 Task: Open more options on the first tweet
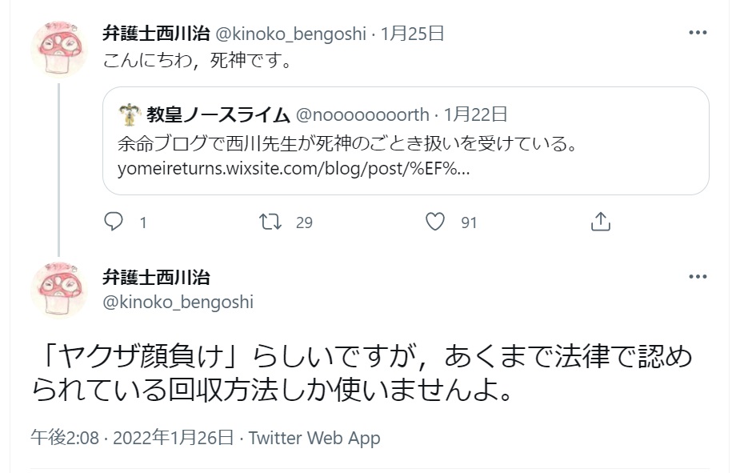tap(698, 34)
